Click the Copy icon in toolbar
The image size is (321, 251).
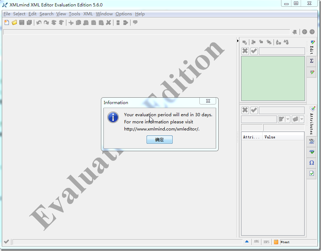coord(78,22)
